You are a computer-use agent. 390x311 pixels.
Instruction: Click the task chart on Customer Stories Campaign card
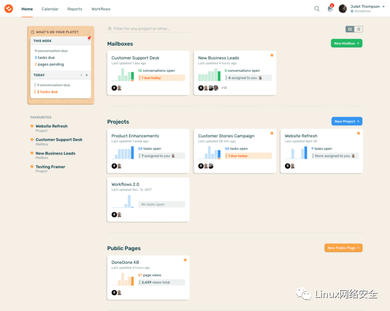[x=209, y=152]
